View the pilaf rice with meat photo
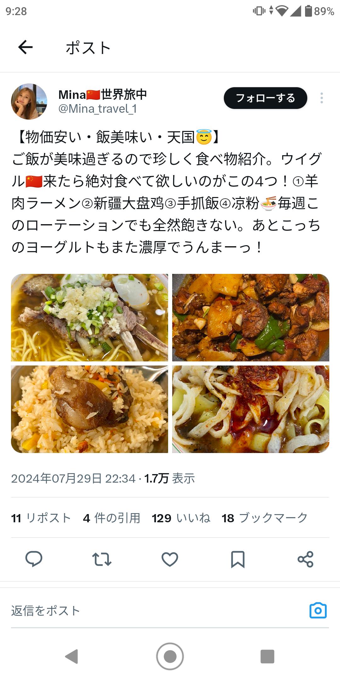Viewport: 340px width, 680px height. tap(89, 409)
